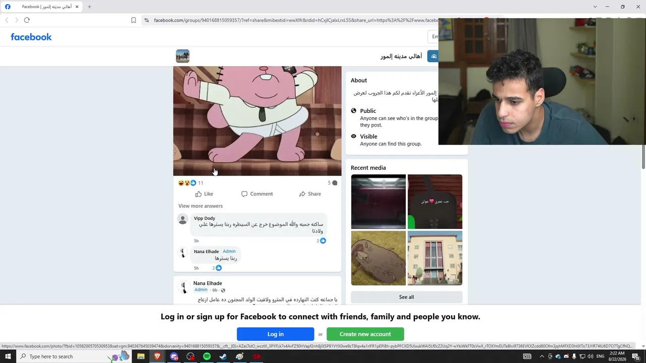The height and width of the screenshot is (363, 646).
Task: Open the recent media thumbnail with heart text
Action: coord(435,202)
